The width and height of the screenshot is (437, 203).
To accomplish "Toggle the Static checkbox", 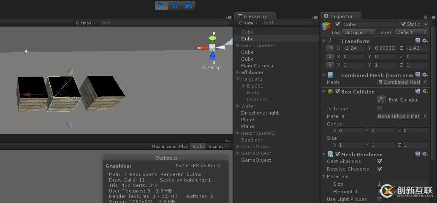I will 403,24.
